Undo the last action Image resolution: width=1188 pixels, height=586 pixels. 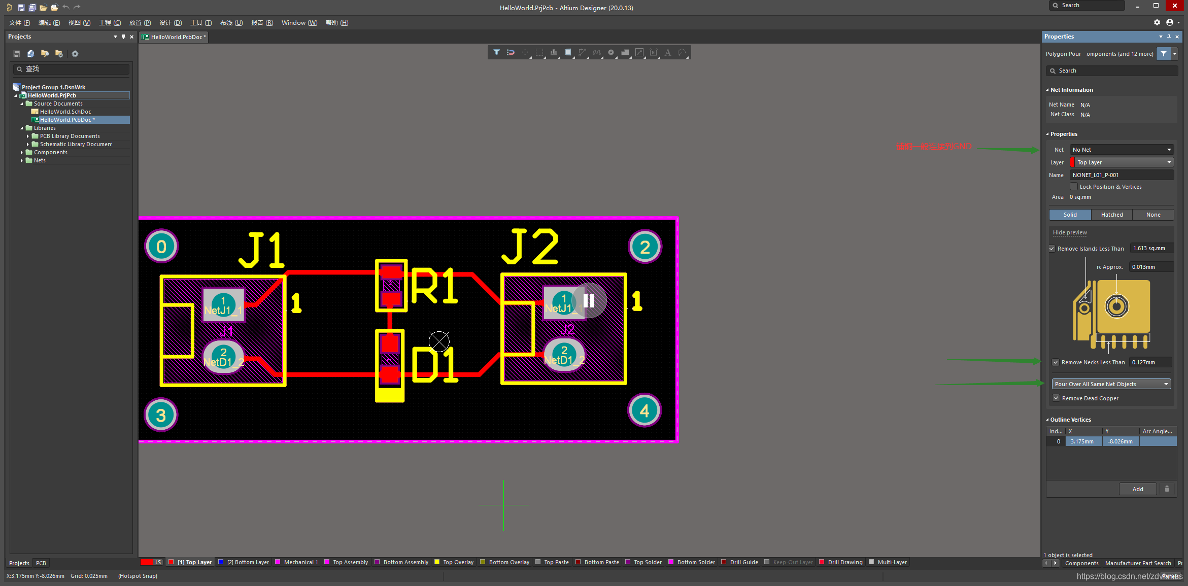pyautogui.click(x=66, y=8)
